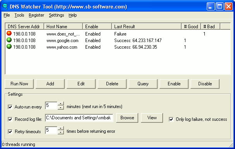Click Success: 66.94.230.35 result
Screen dimensions: 235x149
coord(136,47)
